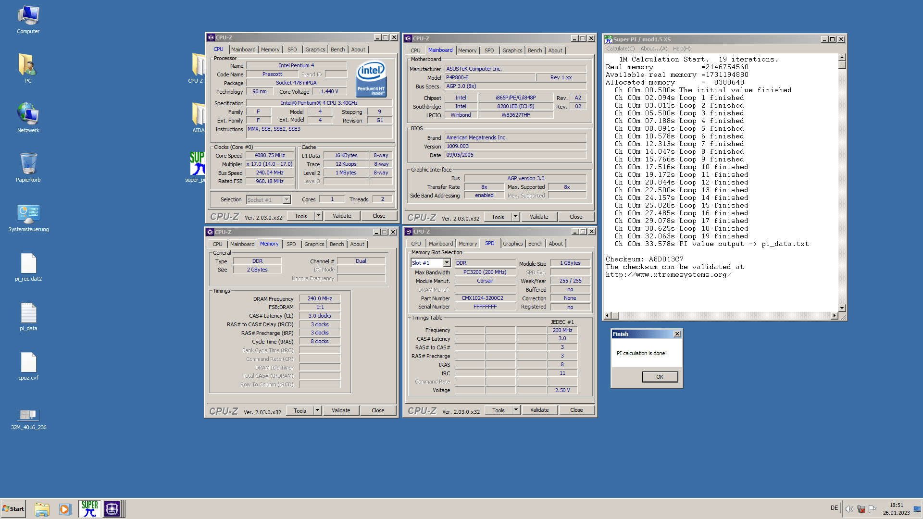Open the media player taskbar icon
The height and width of the screenshot is (519, 923).
point(65,509)
